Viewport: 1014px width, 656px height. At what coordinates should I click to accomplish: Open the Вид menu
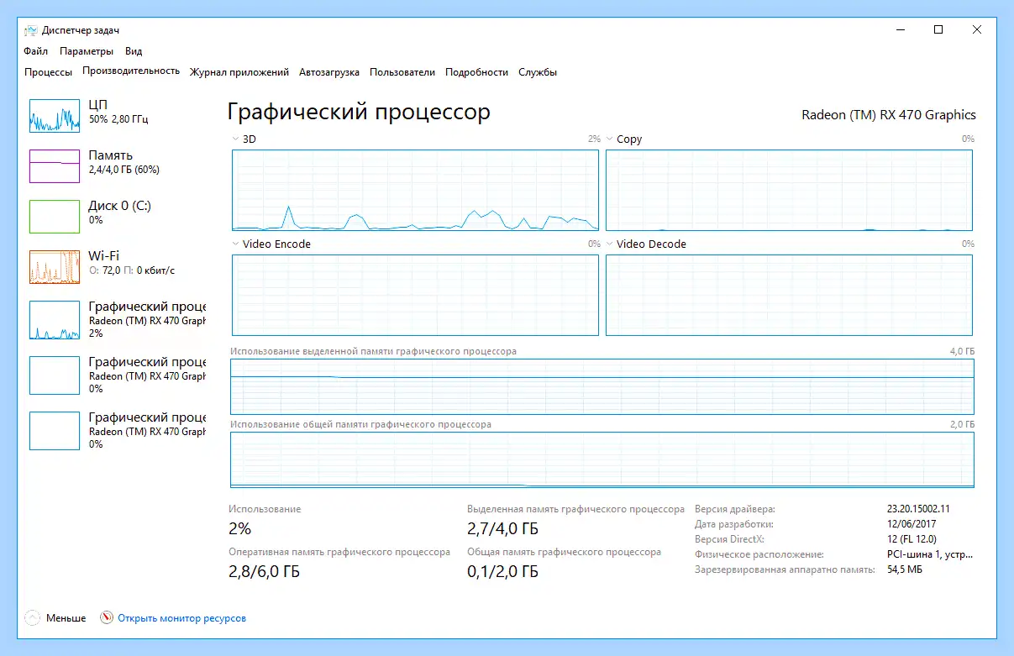pyautogui.click(x=134, y=51)
